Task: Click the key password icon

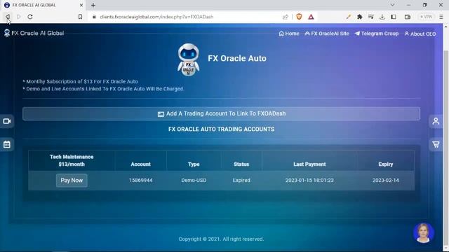Action: tap(349, 17)
